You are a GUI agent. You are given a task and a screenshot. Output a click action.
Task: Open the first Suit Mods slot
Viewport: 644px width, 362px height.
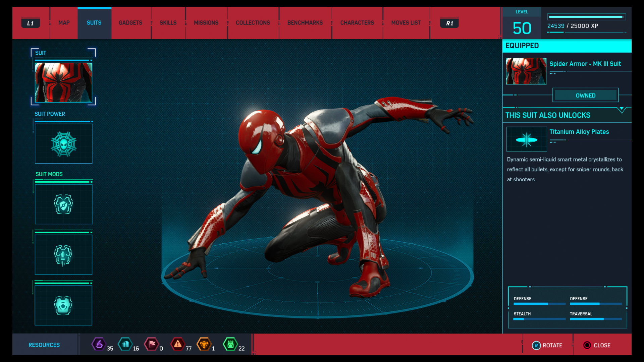pos(63,204)
